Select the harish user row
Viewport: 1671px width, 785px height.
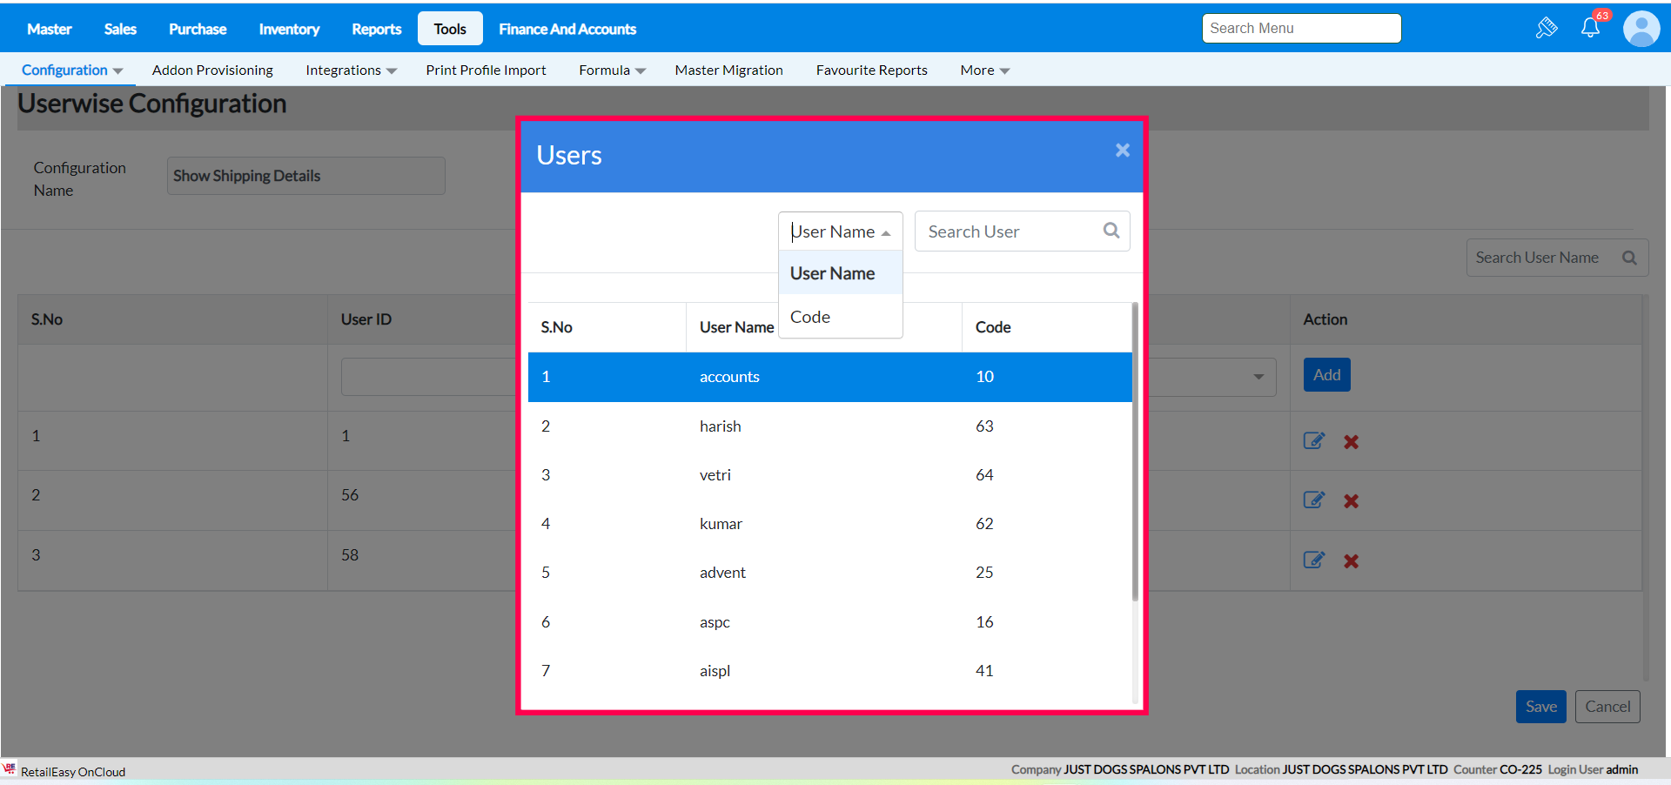tap(829, 426)
